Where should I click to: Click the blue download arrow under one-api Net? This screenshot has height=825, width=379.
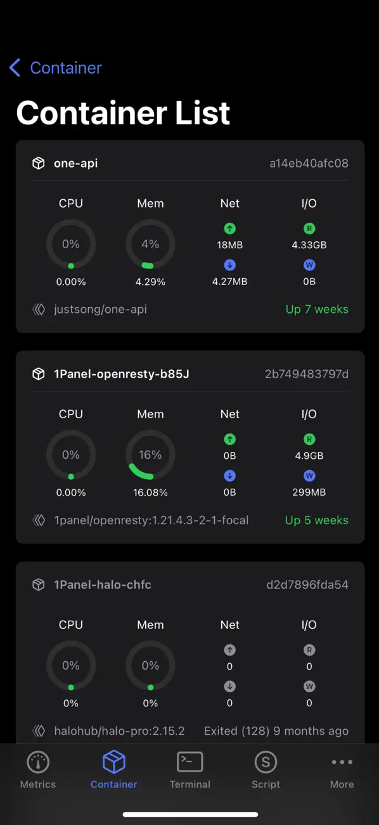point(229,265)
